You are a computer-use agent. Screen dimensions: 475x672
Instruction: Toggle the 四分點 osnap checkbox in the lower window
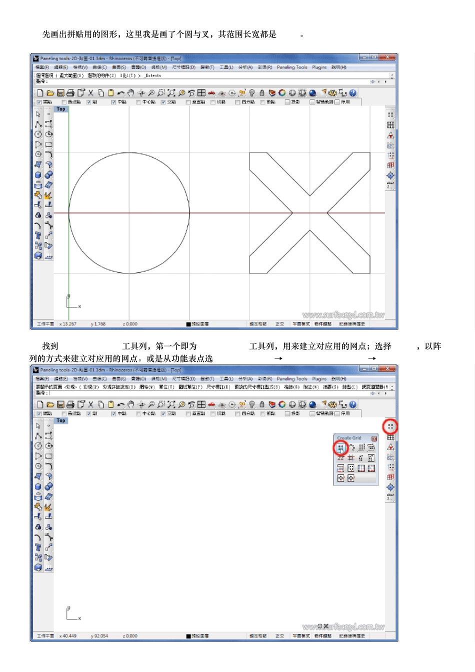click(238, 413)
